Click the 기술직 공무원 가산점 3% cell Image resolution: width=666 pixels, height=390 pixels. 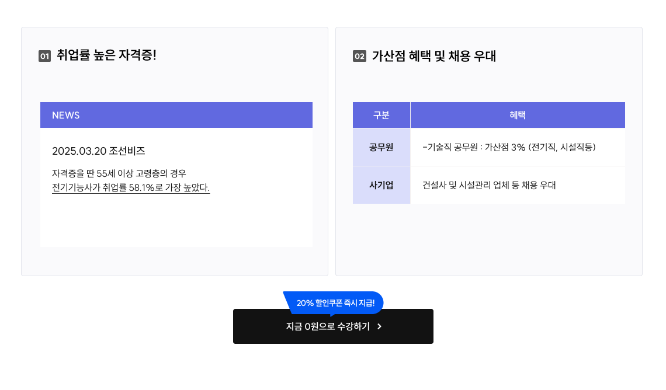[x=518, y=147]
